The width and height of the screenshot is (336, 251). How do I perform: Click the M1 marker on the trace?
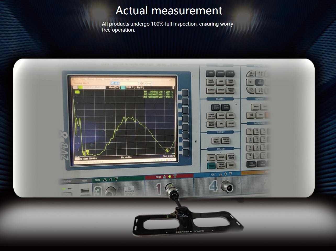point(167,150)
